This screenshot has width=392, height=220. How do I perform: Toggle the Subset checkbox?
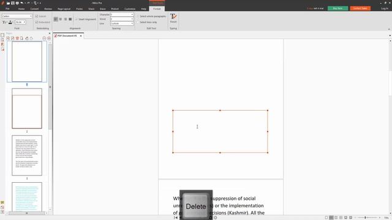[37, 16]
